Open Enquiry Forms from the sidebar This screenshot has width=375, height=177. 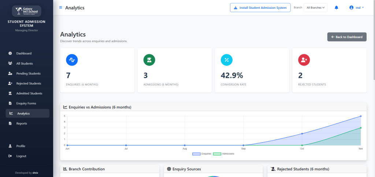pos(26,103)
